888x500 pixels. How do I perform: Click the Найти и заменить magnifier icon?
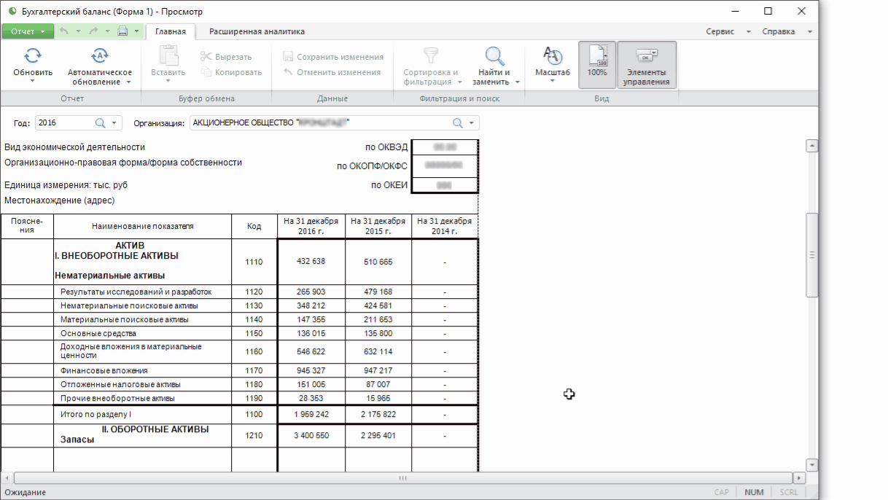click(495, 55)
